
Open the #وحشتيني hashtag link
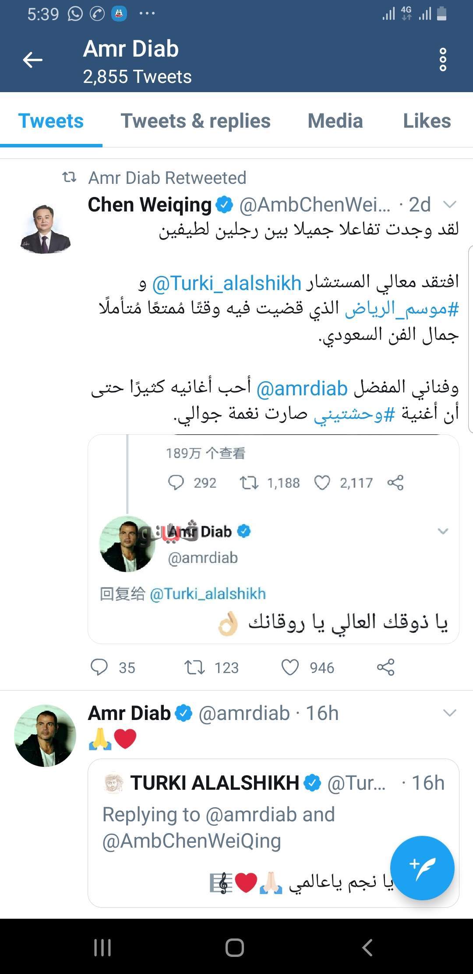coord(354,414)
